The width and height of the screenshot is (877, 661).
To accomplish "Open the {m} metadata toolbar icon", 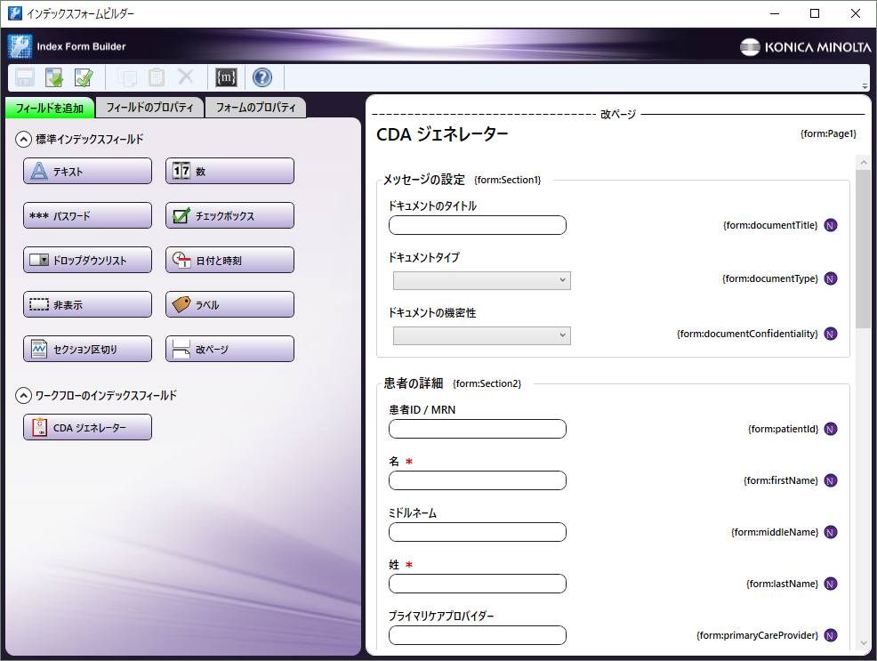I will (226, 77).
